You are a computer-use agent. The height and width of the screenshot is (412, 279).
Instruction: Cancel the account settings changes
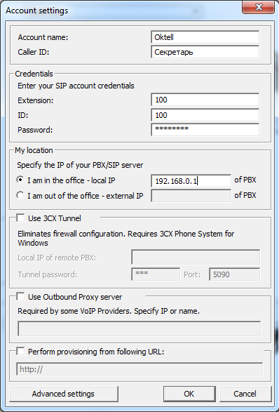coord(245,394)
